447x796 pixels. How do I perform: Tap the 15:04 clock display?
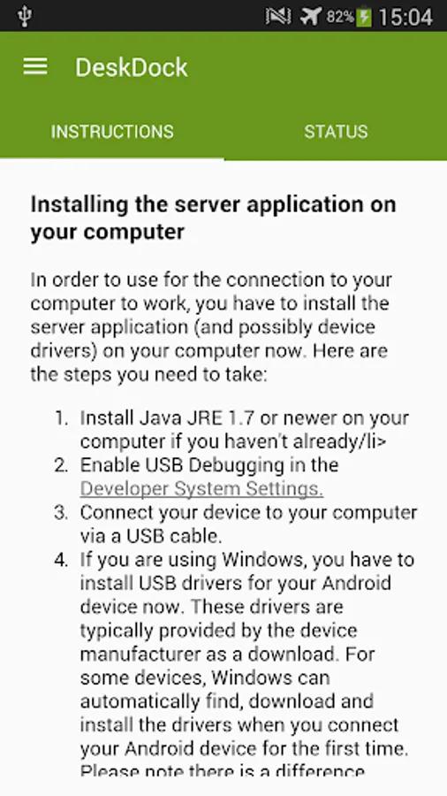[x=405, y=18]
